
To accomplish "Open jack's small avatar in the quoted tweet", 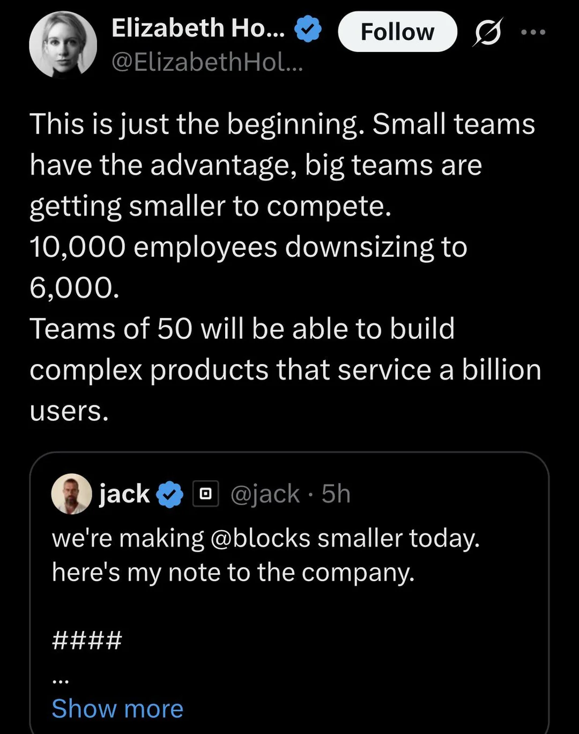I will point(71,494).
